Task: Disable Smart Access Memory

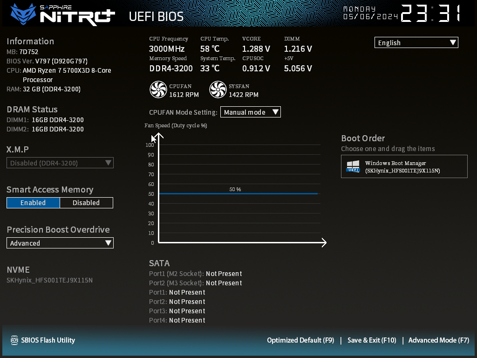Action: pos(86,203)
